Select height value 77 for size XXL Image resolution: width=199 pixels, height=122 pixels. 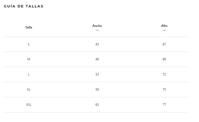[x=164, y=105]
